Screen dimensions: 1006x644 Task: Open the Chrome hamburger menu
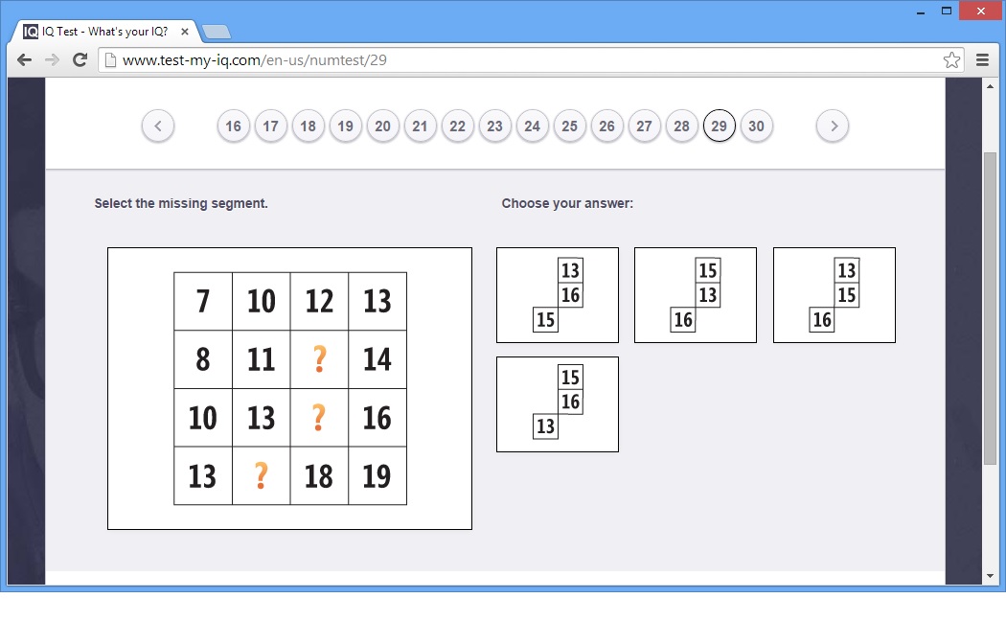(x=982, y=60)
